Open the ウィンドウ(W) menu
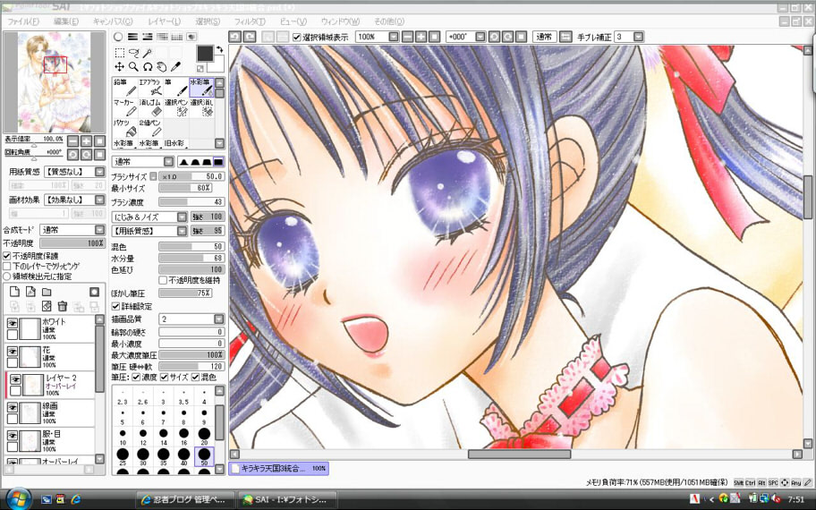The height and width of the screenshot is (510, 816). click(x=340, y=21)
